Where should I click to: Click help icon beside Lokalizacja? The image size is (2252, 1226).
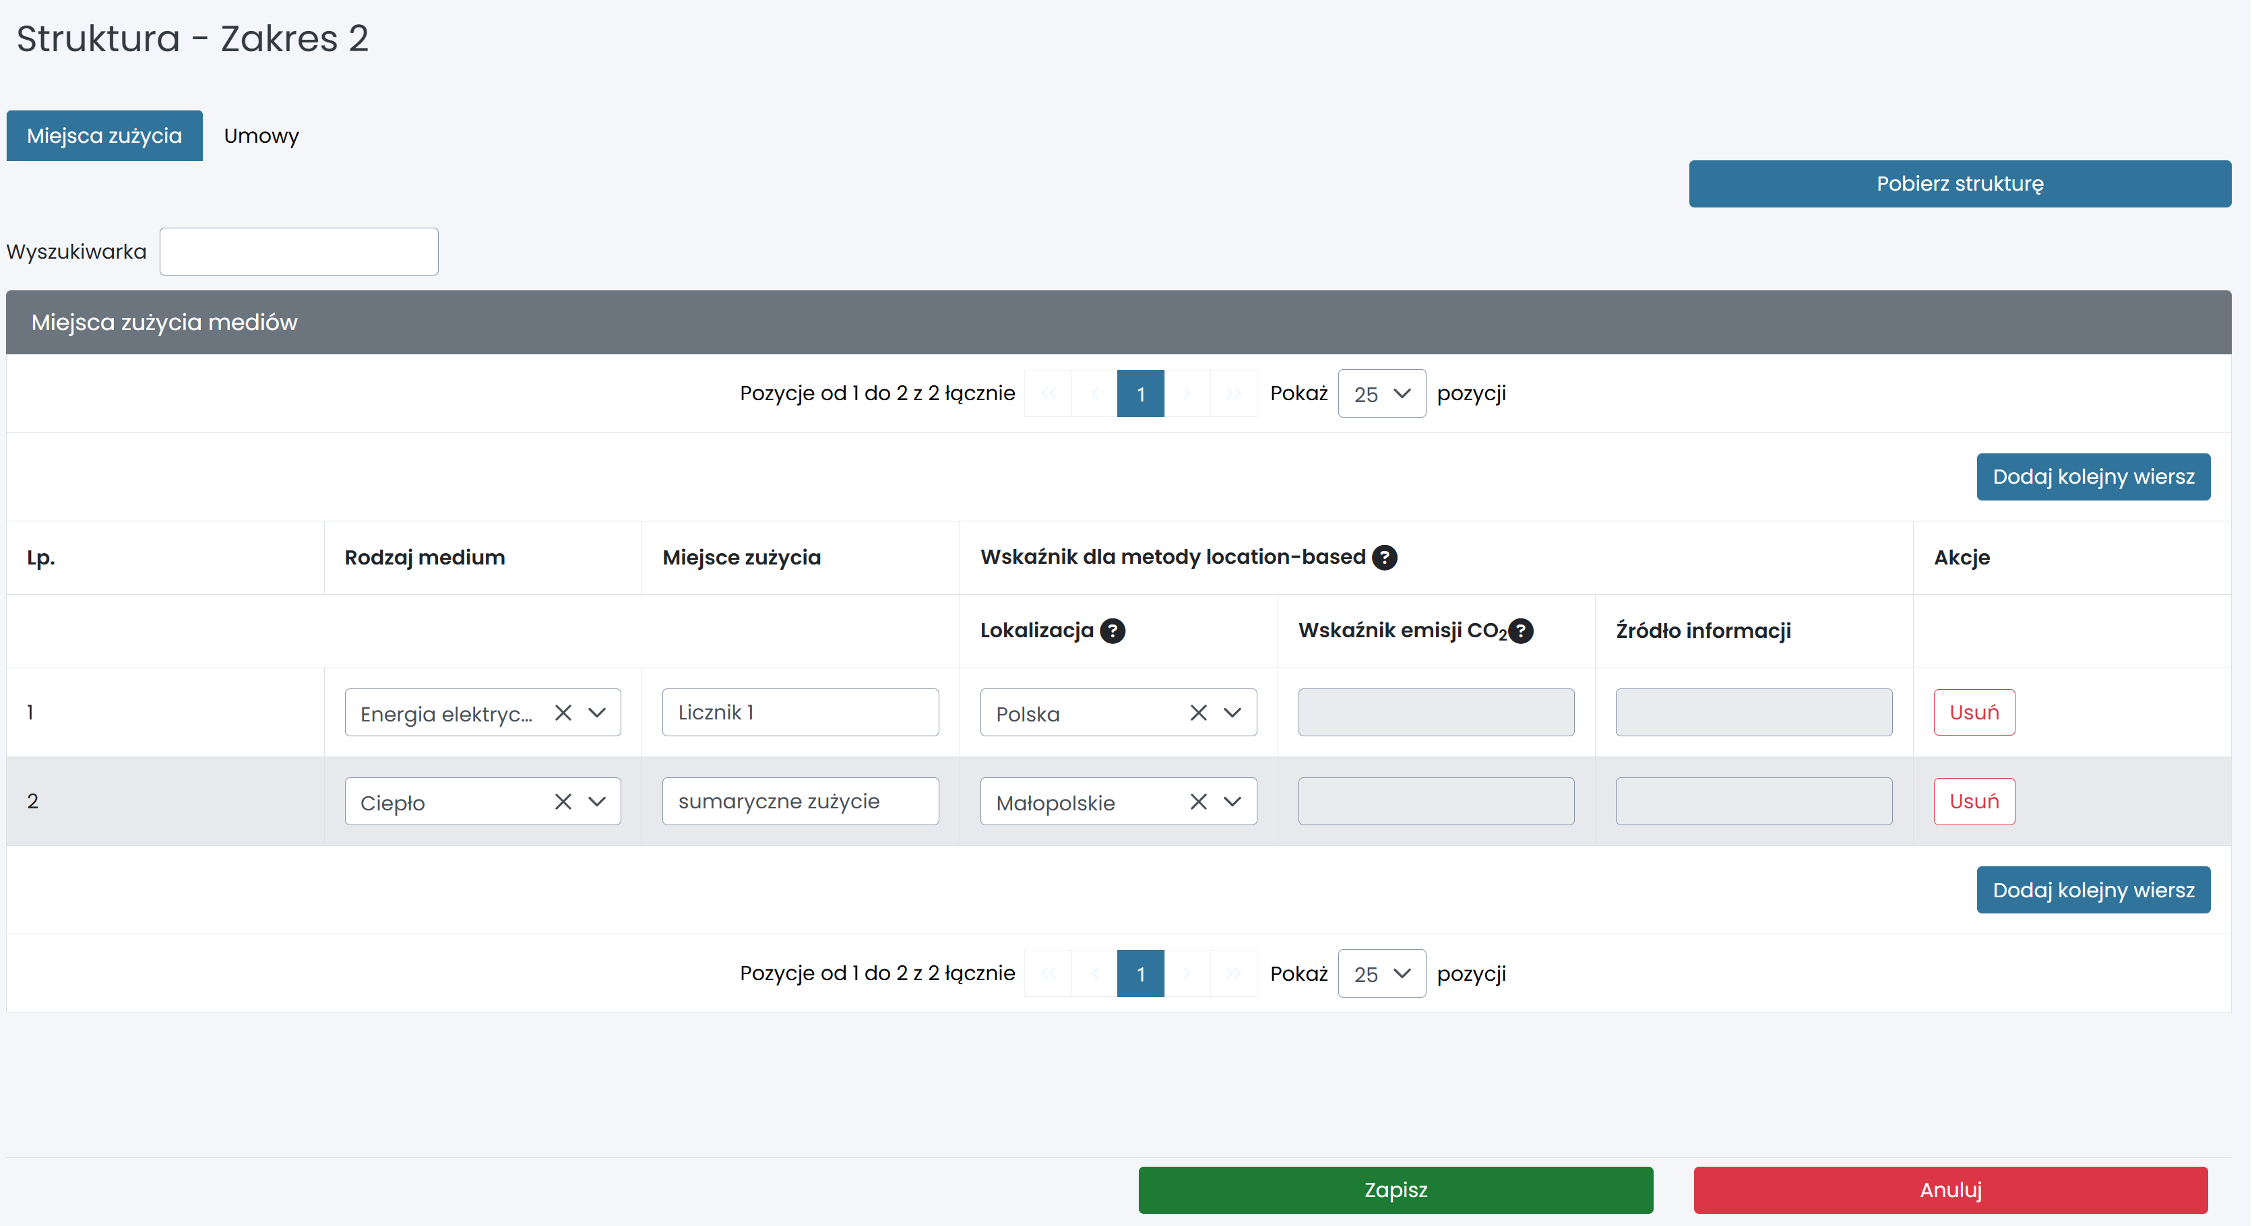point(1112,631)
